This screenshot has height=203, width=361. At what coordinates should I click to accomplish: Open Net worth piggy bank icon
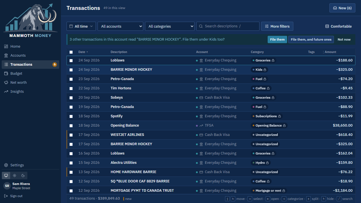pyautogui.click(x=6, y=83)
